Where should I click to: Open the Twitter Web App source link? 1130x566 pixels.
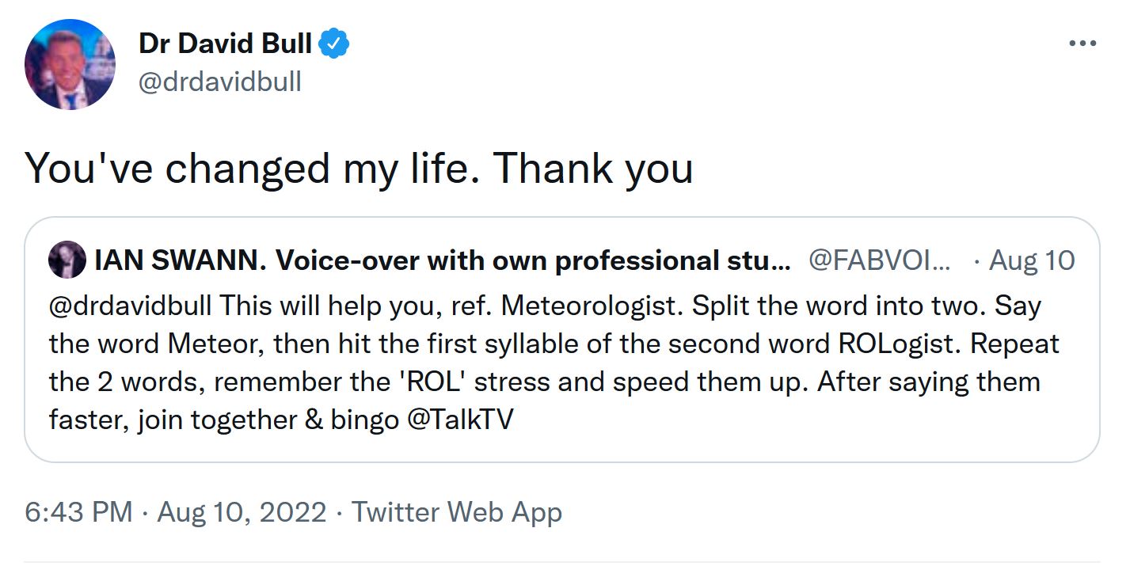click(x=458, y=512)
